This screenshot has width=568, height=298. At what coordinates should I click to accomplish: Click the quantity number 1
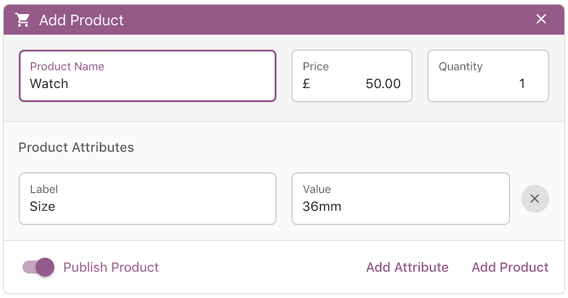(x=522, y=84)
